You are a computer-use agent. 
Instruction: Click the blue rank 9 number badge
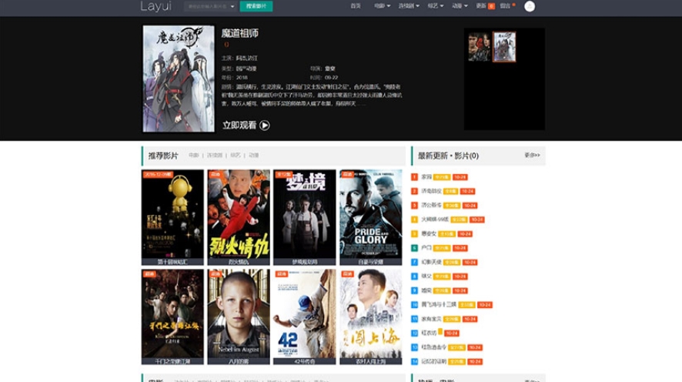coord(414,290)
